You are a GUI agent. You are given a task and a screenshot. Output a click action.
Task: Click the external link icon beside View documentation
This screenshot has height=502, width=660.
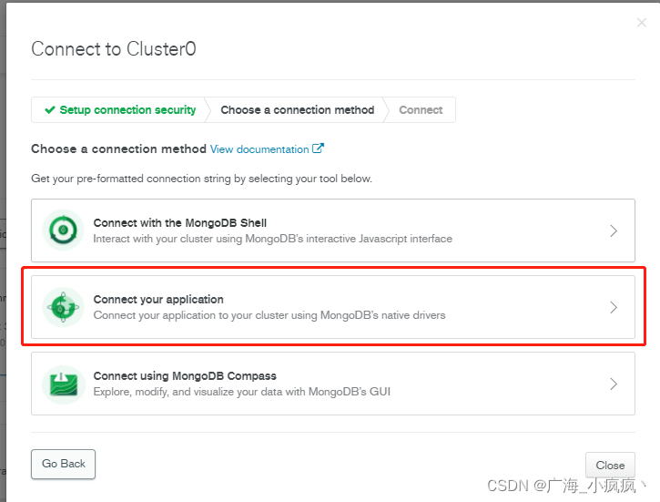pos(318,149)
